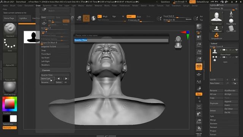This screenshot has width=243, height=137.
Task: Collapse the Subtool panel header
Action: coord(214,43)
